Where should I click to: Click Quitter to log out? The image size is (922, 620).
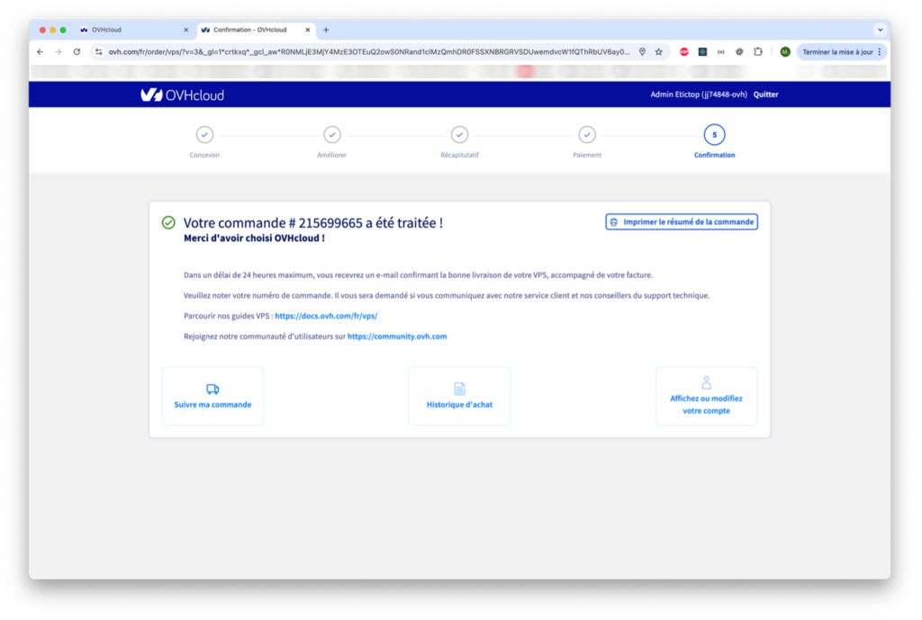(x=765, y=94)
